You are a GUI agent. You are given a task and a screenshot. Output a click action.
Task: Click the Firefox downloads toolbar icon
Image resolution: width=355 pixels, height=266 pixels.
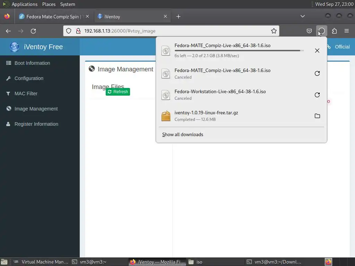click(x=322, y=31)
